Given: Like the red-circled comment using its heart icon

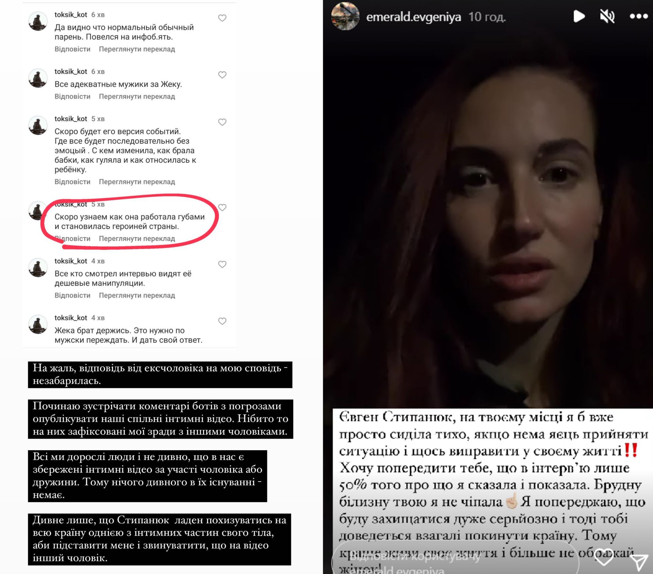Looking at the screenshot, I should coord(222,207).
